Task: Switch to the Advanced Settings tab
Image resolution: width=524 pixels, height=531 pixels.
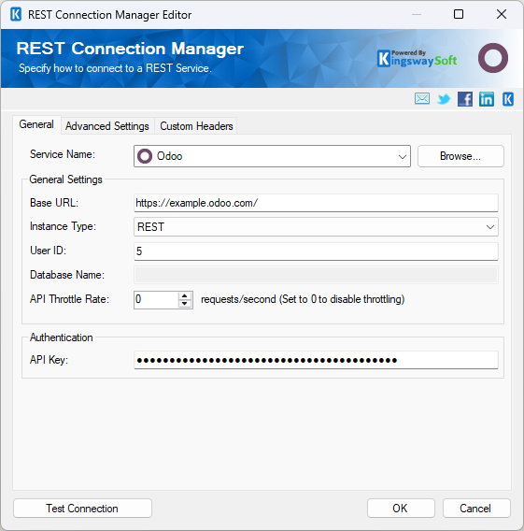Action: pos(107,126)
